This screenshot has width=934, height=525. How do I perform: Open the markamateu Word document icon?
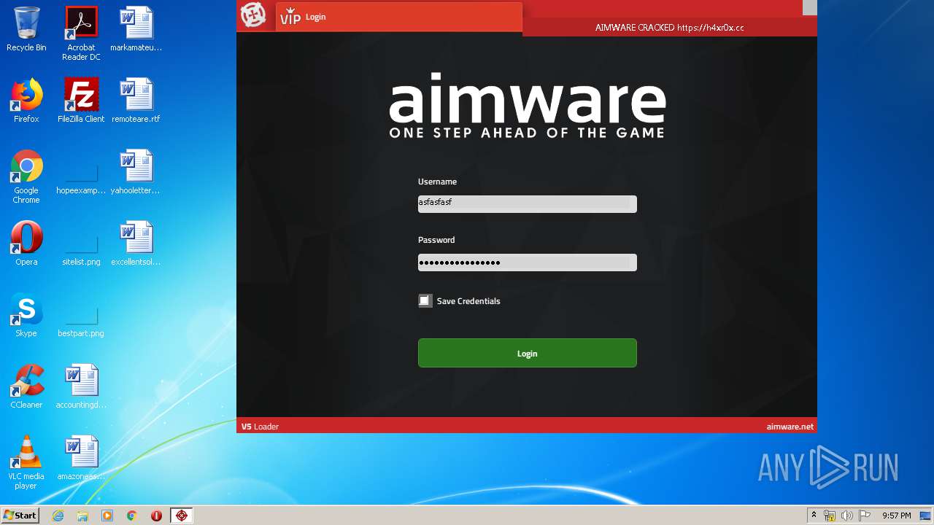coord(136,29)
